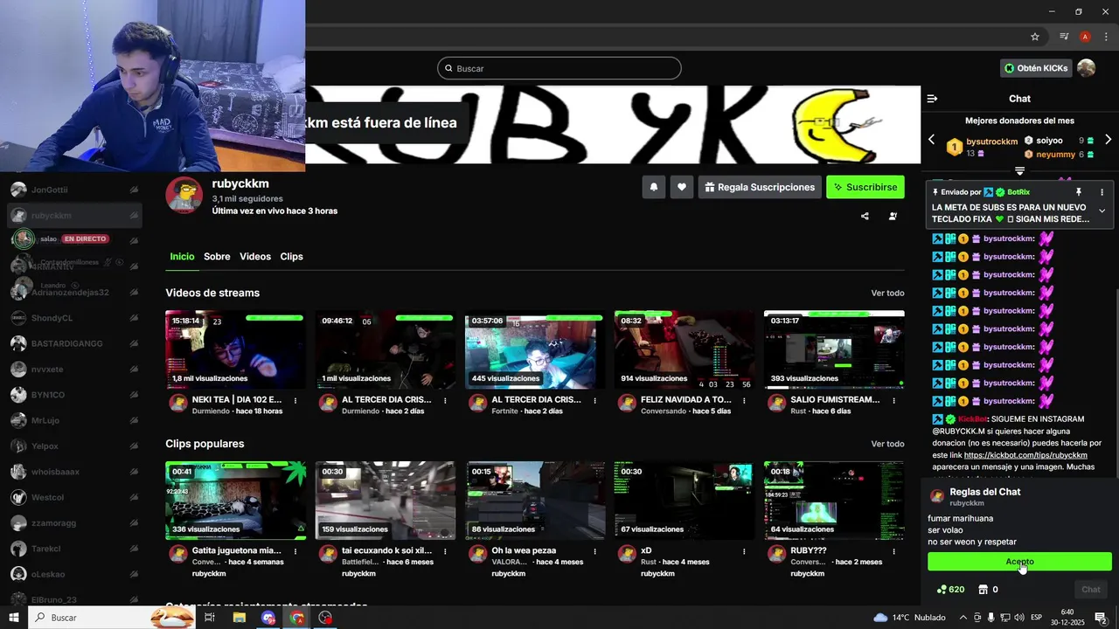Viewport: 1119px width, 629px height.
Task: Open Windows Start menu
Action: click(x=14, y=618)
